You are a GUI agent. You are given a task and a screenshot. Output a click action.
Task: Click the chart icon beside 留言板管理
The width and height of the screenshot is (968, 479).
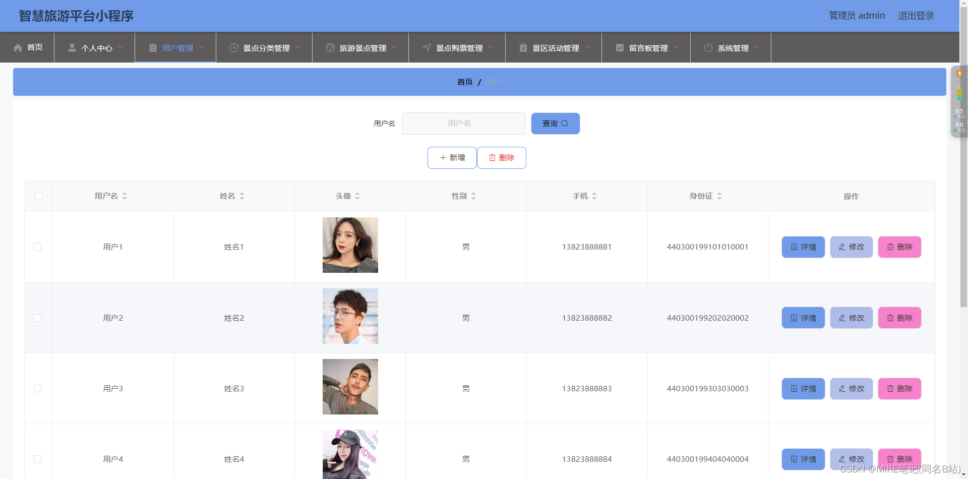[x=620, y=48]
